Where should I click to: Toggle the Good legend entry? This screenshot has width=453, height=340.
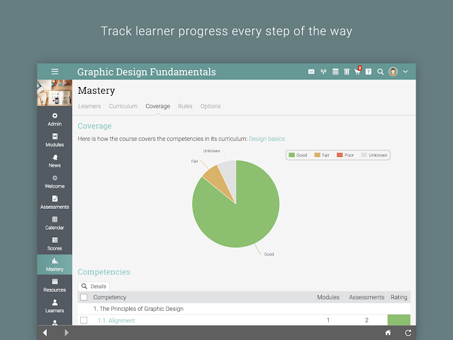(x=298, y=155)
